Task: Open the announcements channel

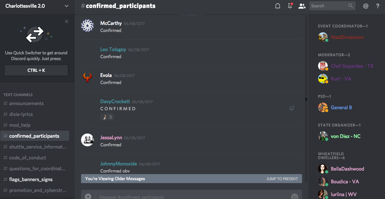Action: [x=35, y=103]
